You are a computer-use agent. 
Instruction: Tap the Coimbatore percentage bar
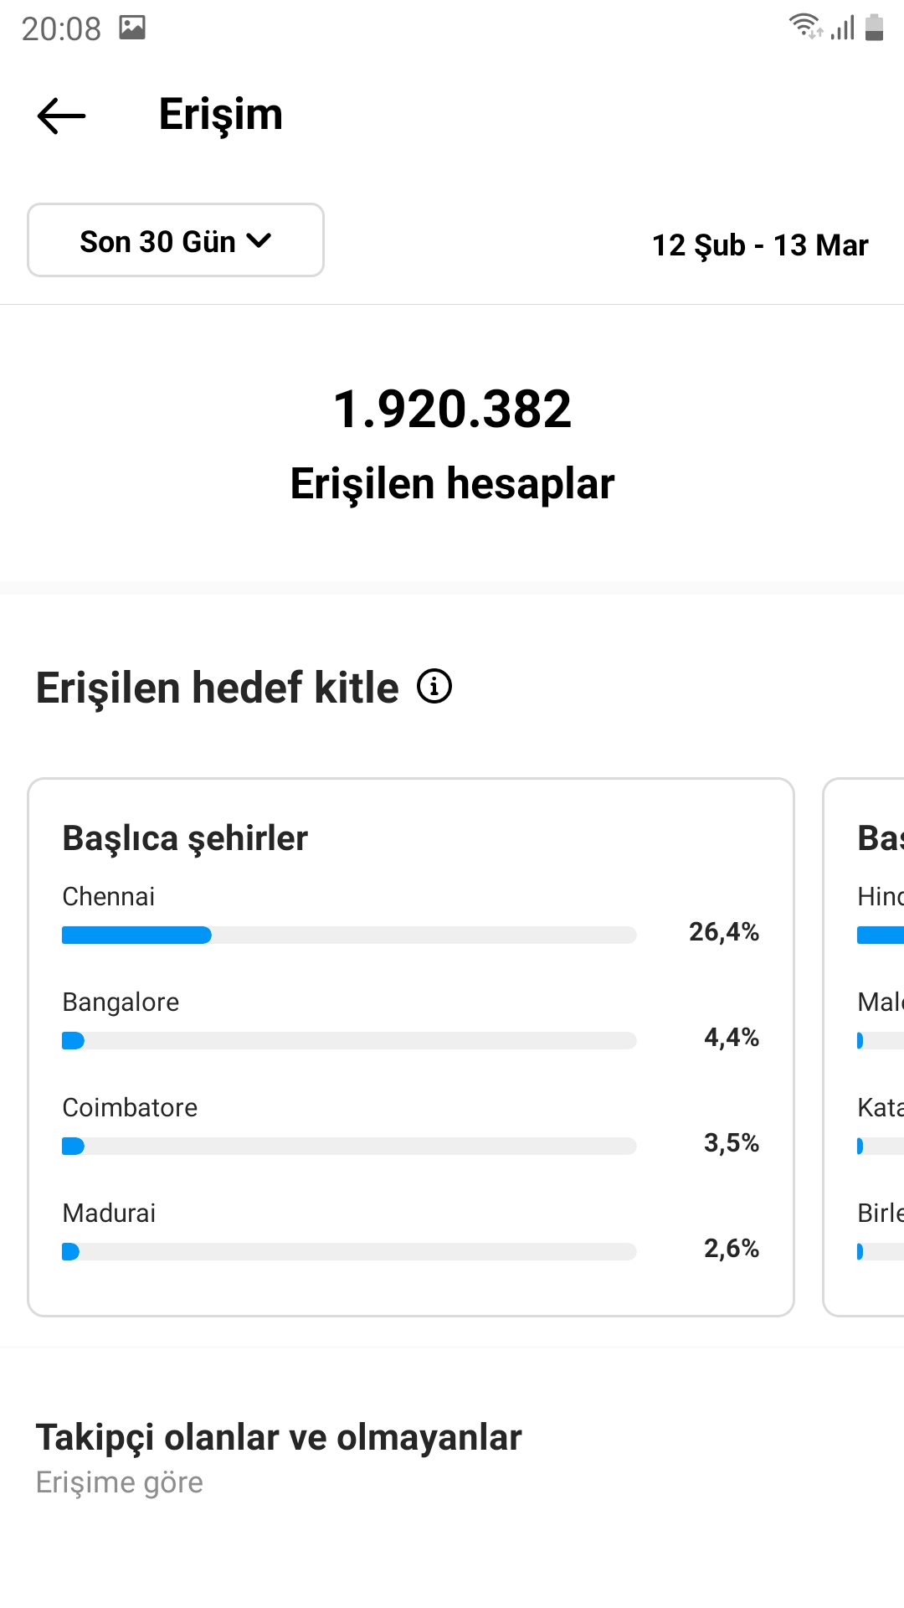coord(349,1146)
